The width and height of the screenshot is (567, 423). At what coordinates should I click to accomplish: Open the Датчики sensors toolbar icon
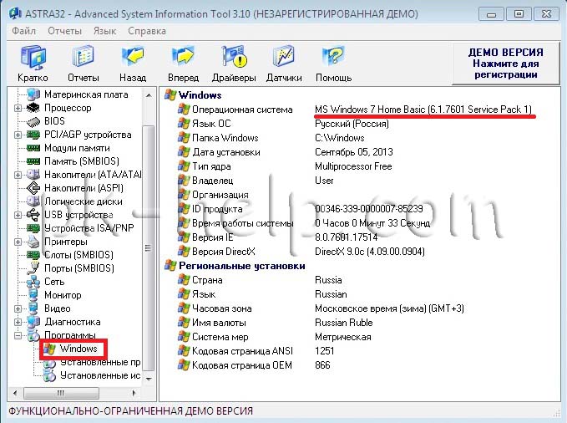(x=284, y=64)
